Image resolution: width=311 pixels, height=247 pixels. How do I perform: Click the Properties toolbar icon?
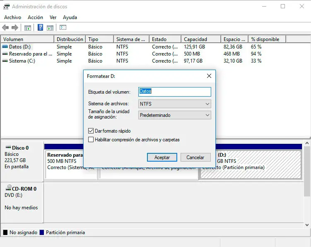coord(63,27)
